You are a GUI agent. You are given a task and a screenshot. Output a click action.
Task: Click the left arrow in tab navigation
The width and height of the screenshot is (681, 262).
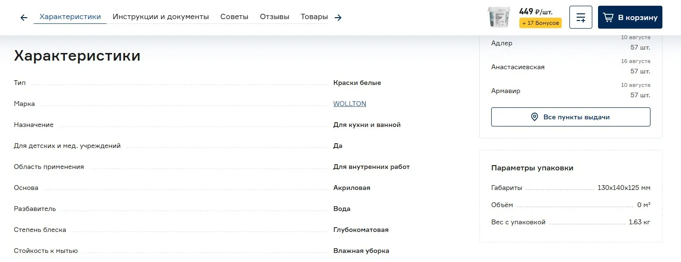(x=24, y=18)
